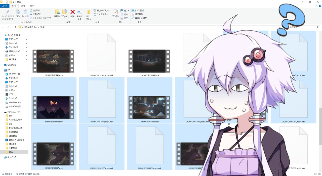Click 選択の切り替え to invert selection
The height and width of the screenshot is (176, 322).
tap(140, 18)
